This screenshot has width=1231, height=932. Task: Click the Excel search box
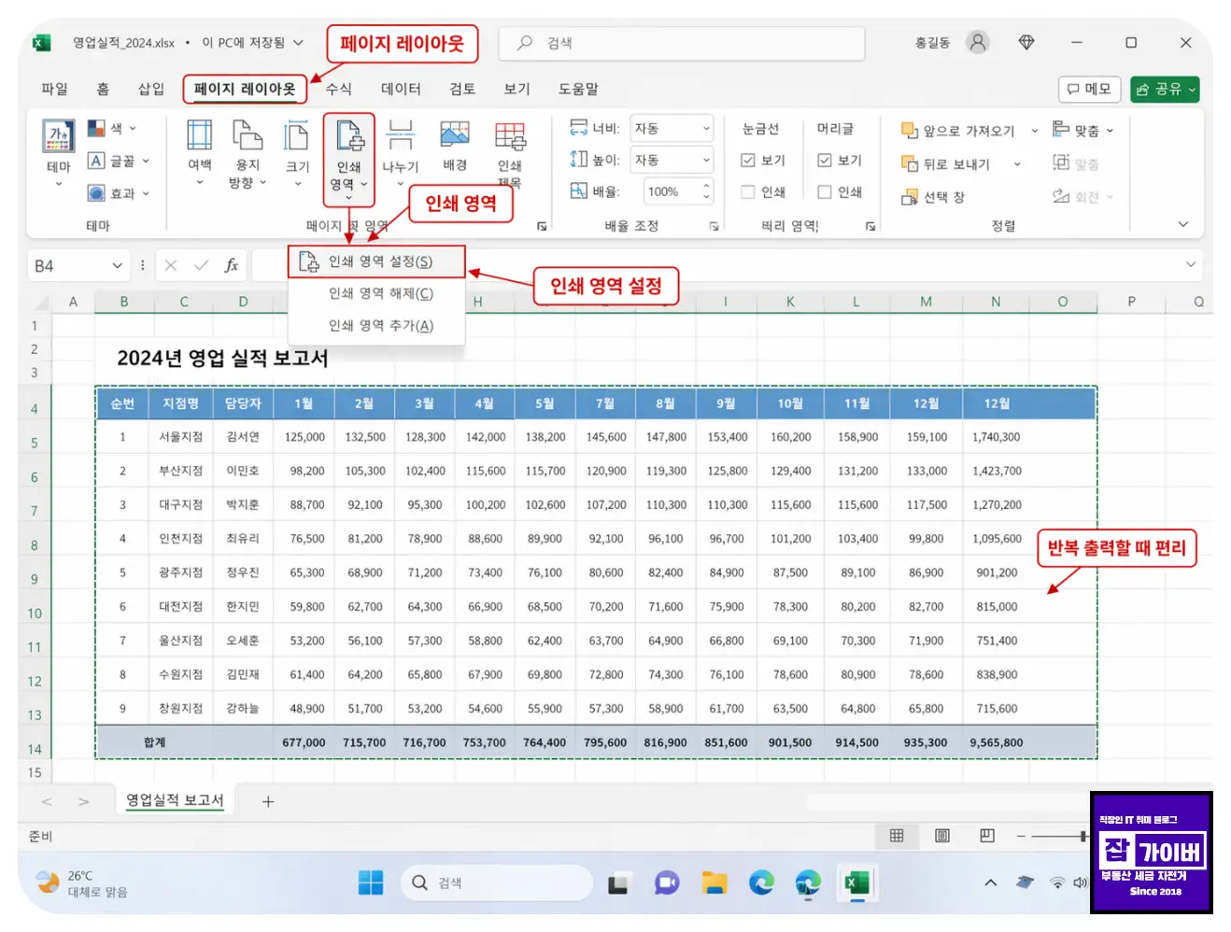pos(682,43)
